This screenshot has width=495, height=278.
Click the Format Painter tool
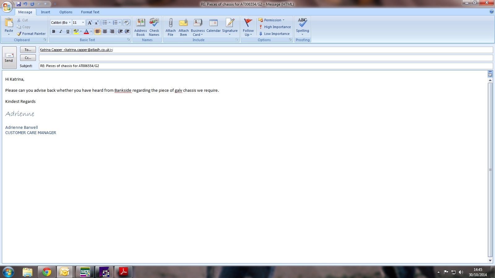pos(31,34)
